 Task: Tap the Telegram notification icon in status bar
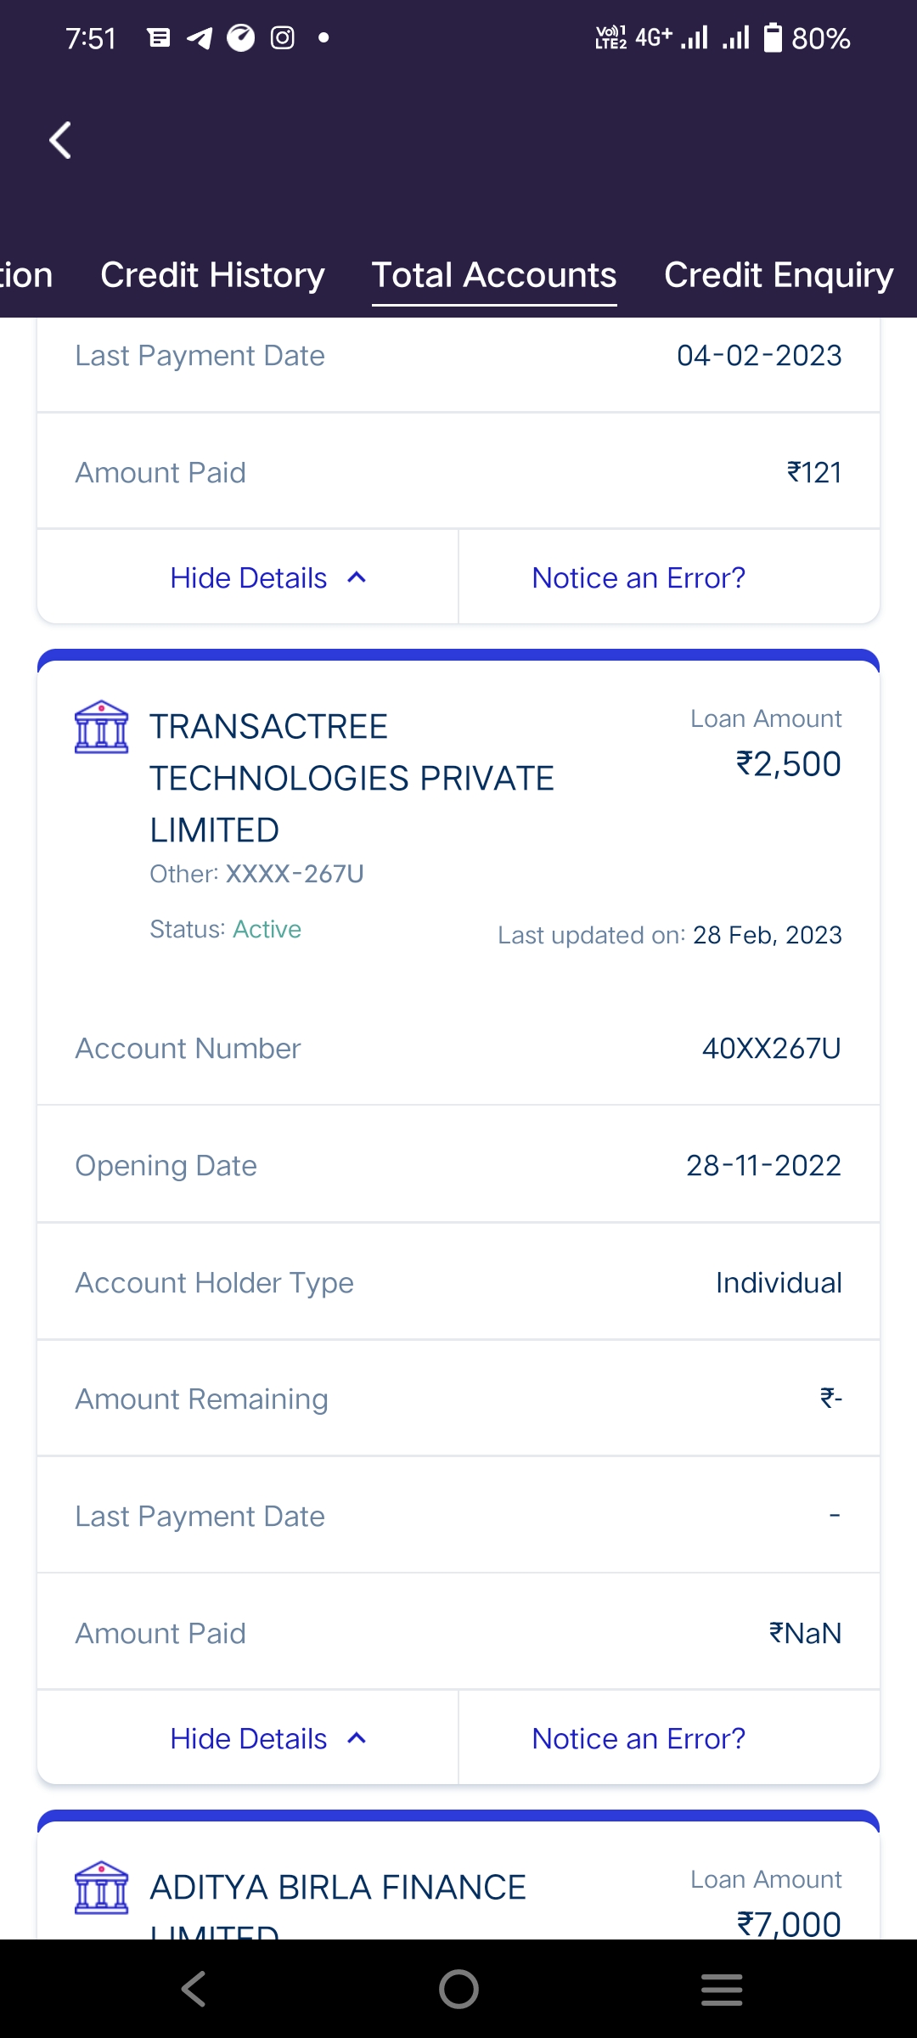click(200, 38)
